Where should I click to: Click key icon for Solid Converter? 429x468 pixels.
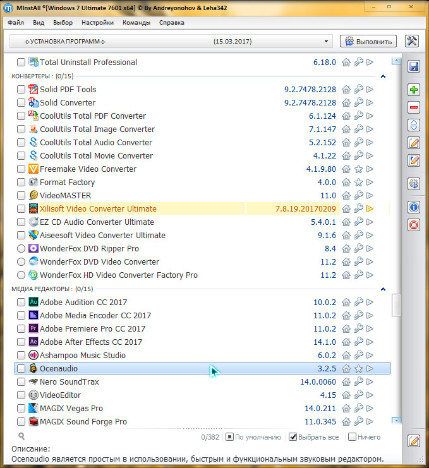click(x=358, y=102)
